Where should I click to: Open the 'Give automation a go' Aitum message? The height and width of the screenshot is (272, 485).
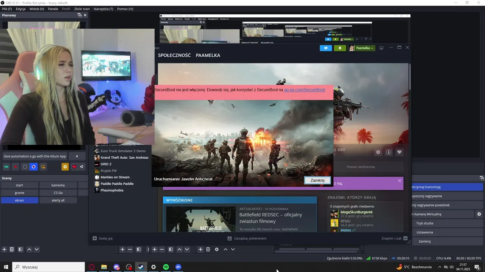click(35, 156)
